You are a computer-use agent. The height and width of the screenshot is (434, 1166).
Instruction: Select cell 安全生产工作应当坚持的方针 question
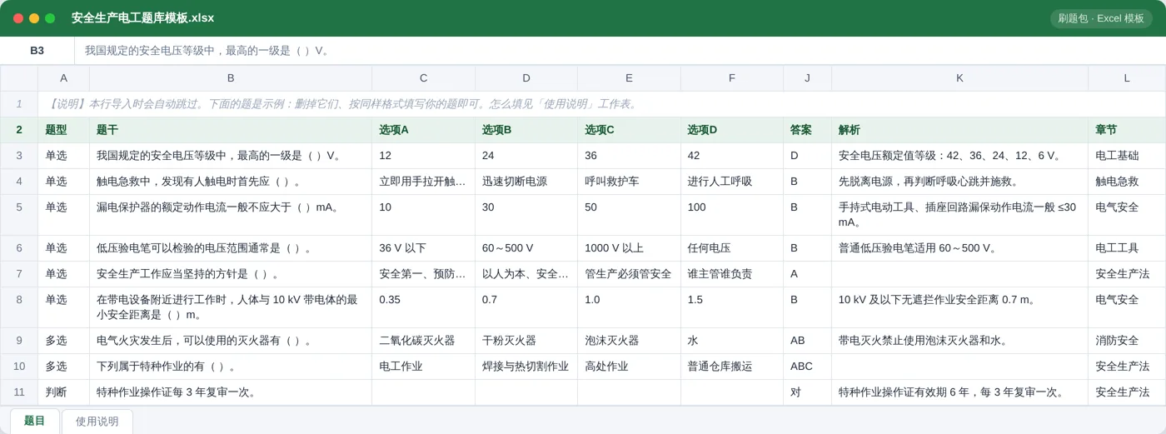(x=231, y=274)
